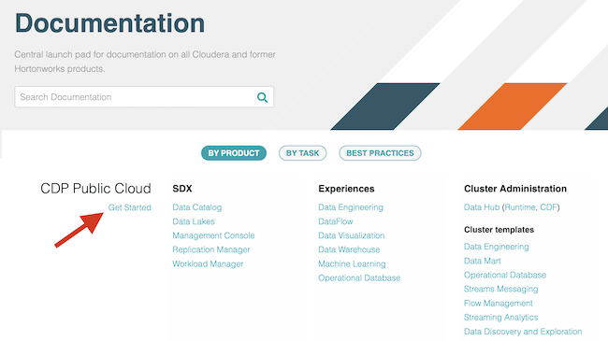Click the DataFlow link

[336, 221]
